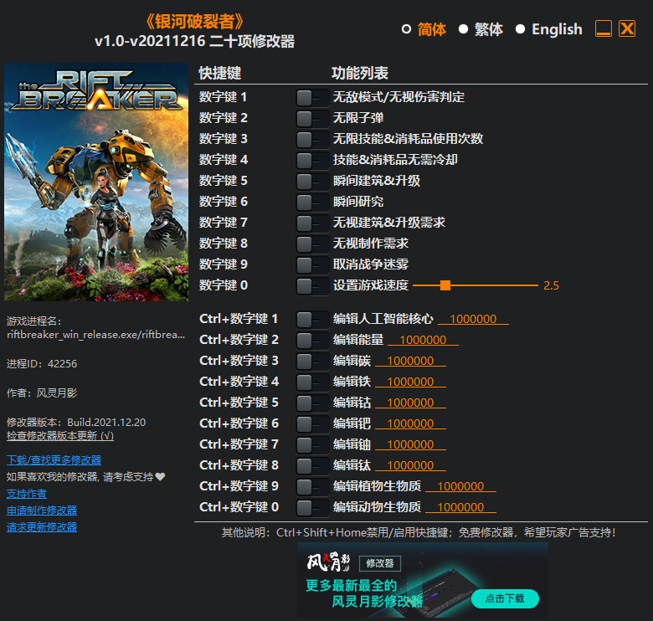Click the 功能列表 column header

(x=360, y=74)
